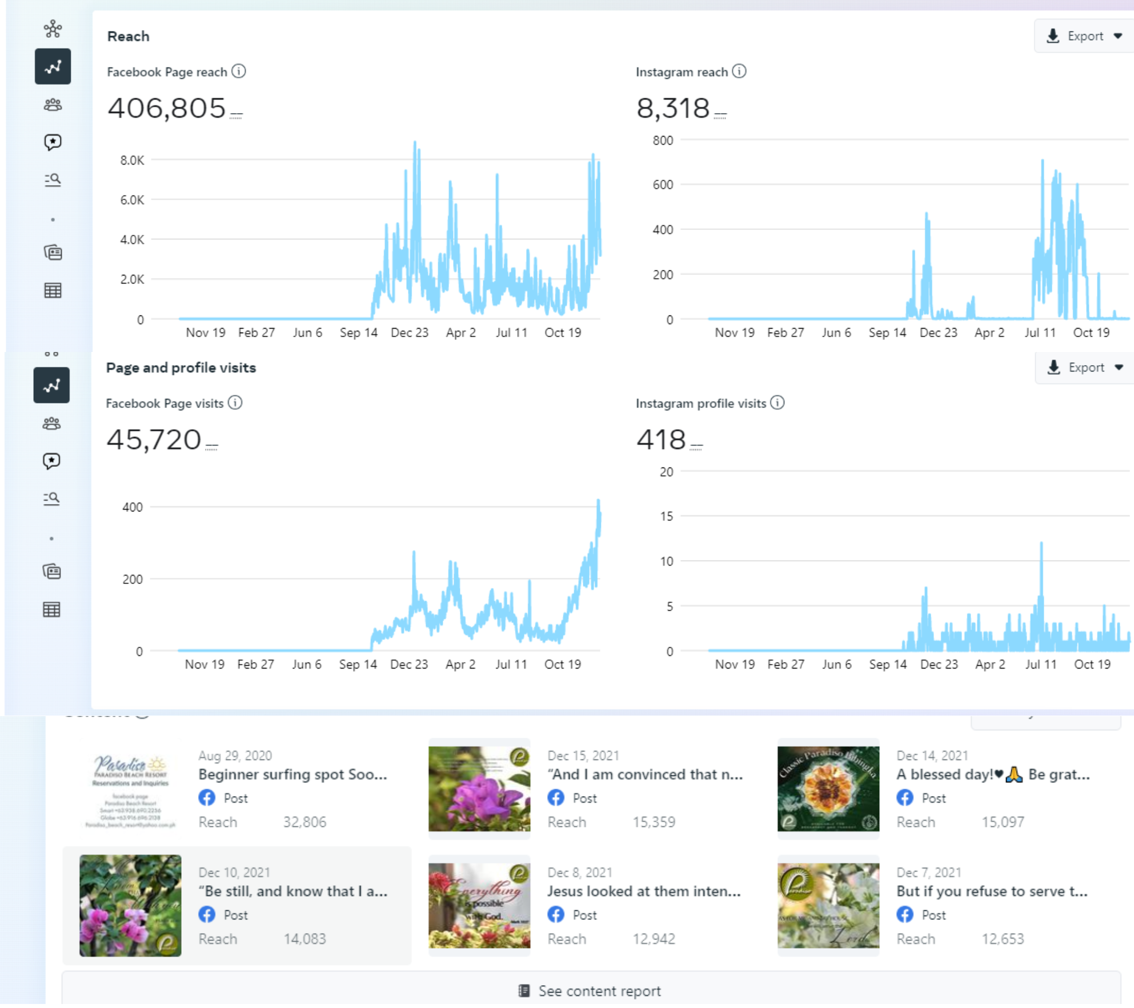Click the hub network icon in the sidebar
Screen dimensions: 1134x1008
pyautogui.click(x=53, y=29)
